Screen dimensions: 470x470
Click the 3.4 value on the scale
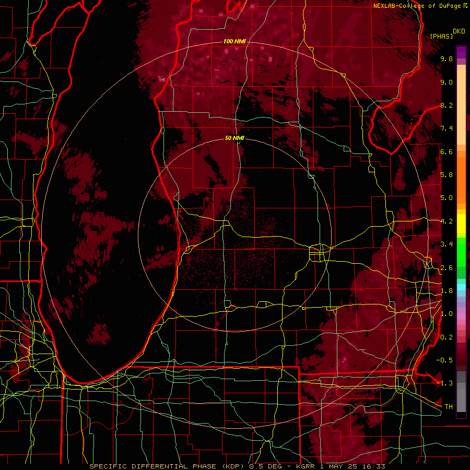(x=446, y=244)
